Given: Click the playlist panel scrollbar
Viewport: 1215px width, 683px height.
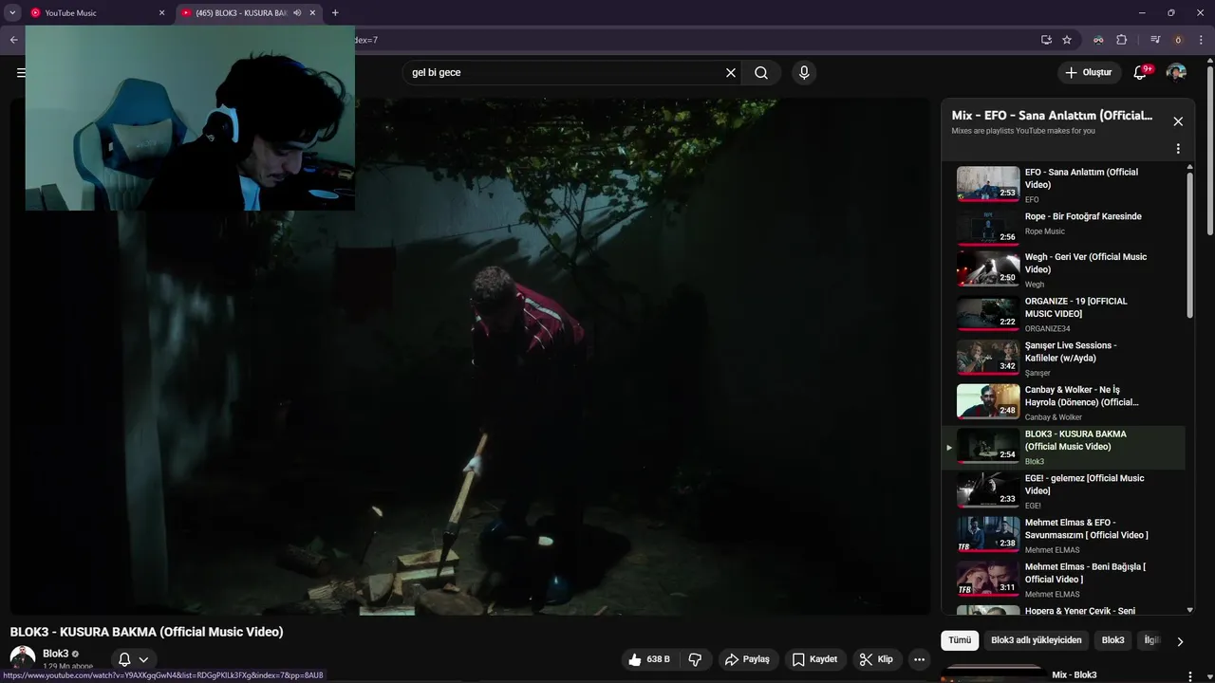Looking at the screenshot, I should pyautogui.click(x=1190, y=245).
